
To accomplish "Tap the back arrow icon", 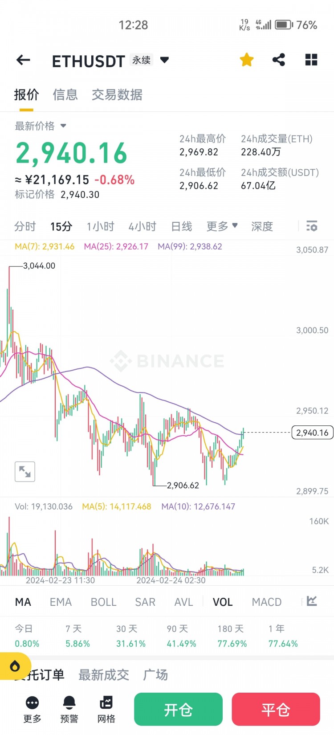I will pos(23,60).
